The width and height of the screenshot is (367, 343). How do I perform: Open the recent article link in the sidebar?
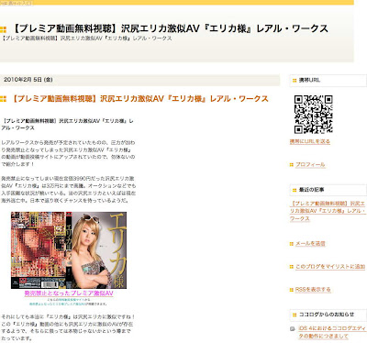tap(328, 211)
